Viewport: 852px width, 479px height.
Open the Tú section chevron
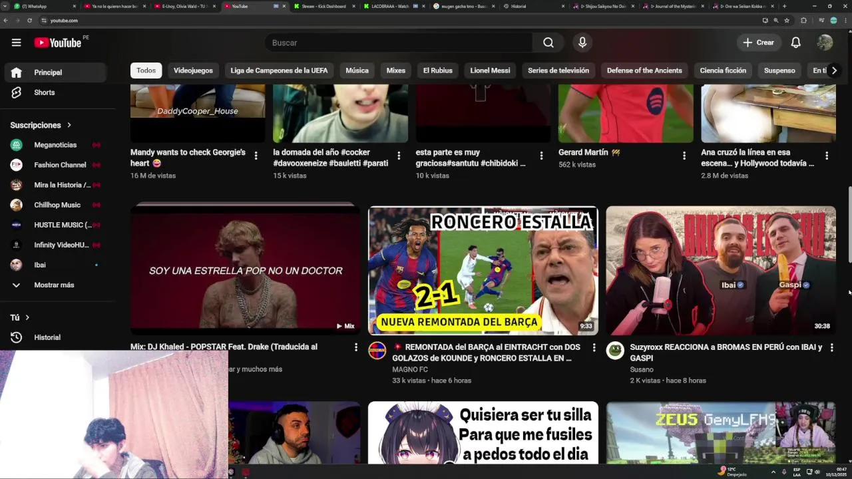pos(27,318)
